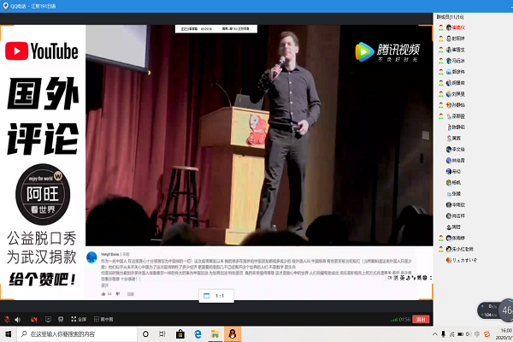Unmute the microphone in the call toolbar
513x342 pixels.
pyautogui.click(x=7, y=320)
